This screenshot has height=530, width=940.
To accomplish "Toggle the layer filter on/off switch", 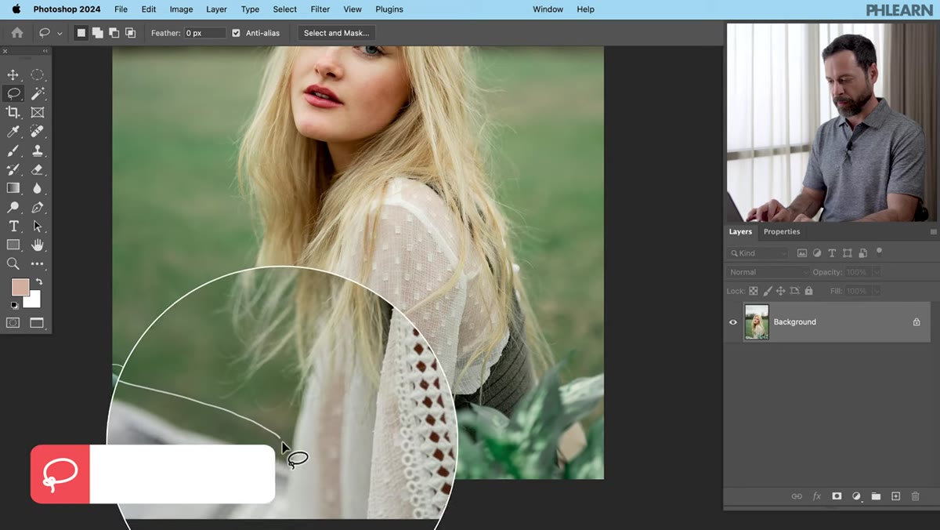I will 879,252.
